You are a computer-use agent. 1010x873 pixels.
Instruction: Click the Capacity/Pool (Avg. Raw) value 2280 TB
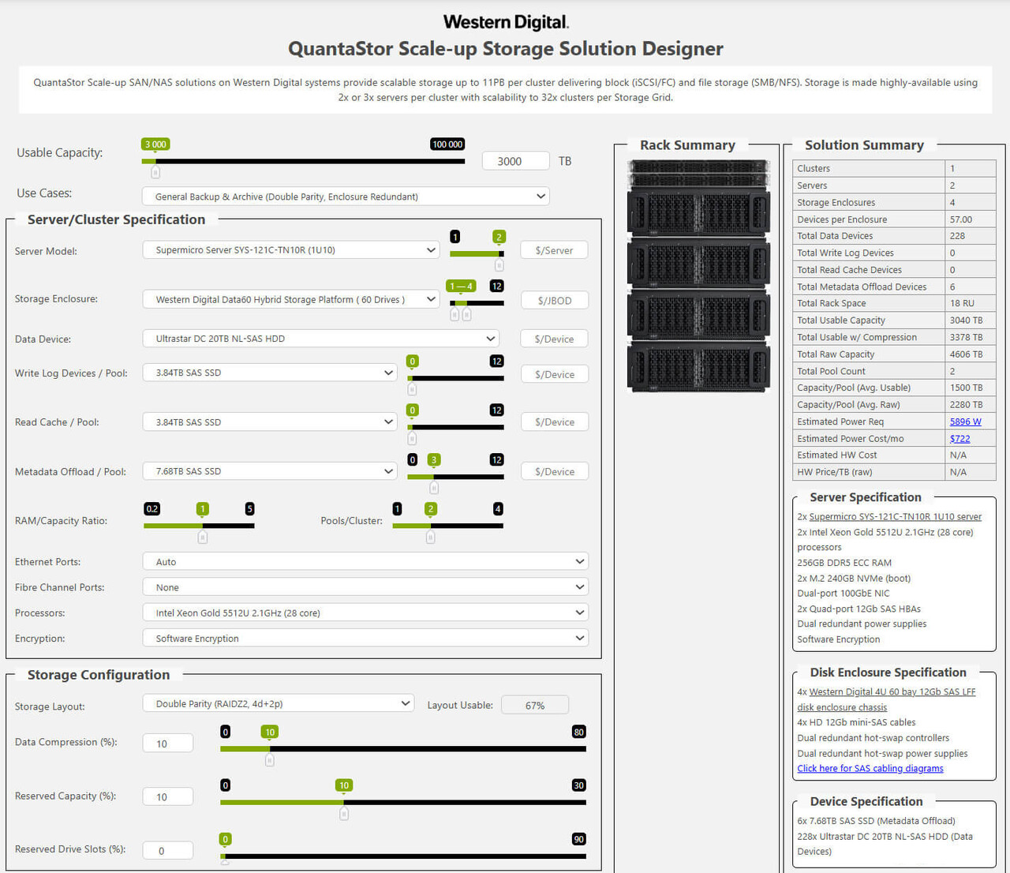click(967, 404)
